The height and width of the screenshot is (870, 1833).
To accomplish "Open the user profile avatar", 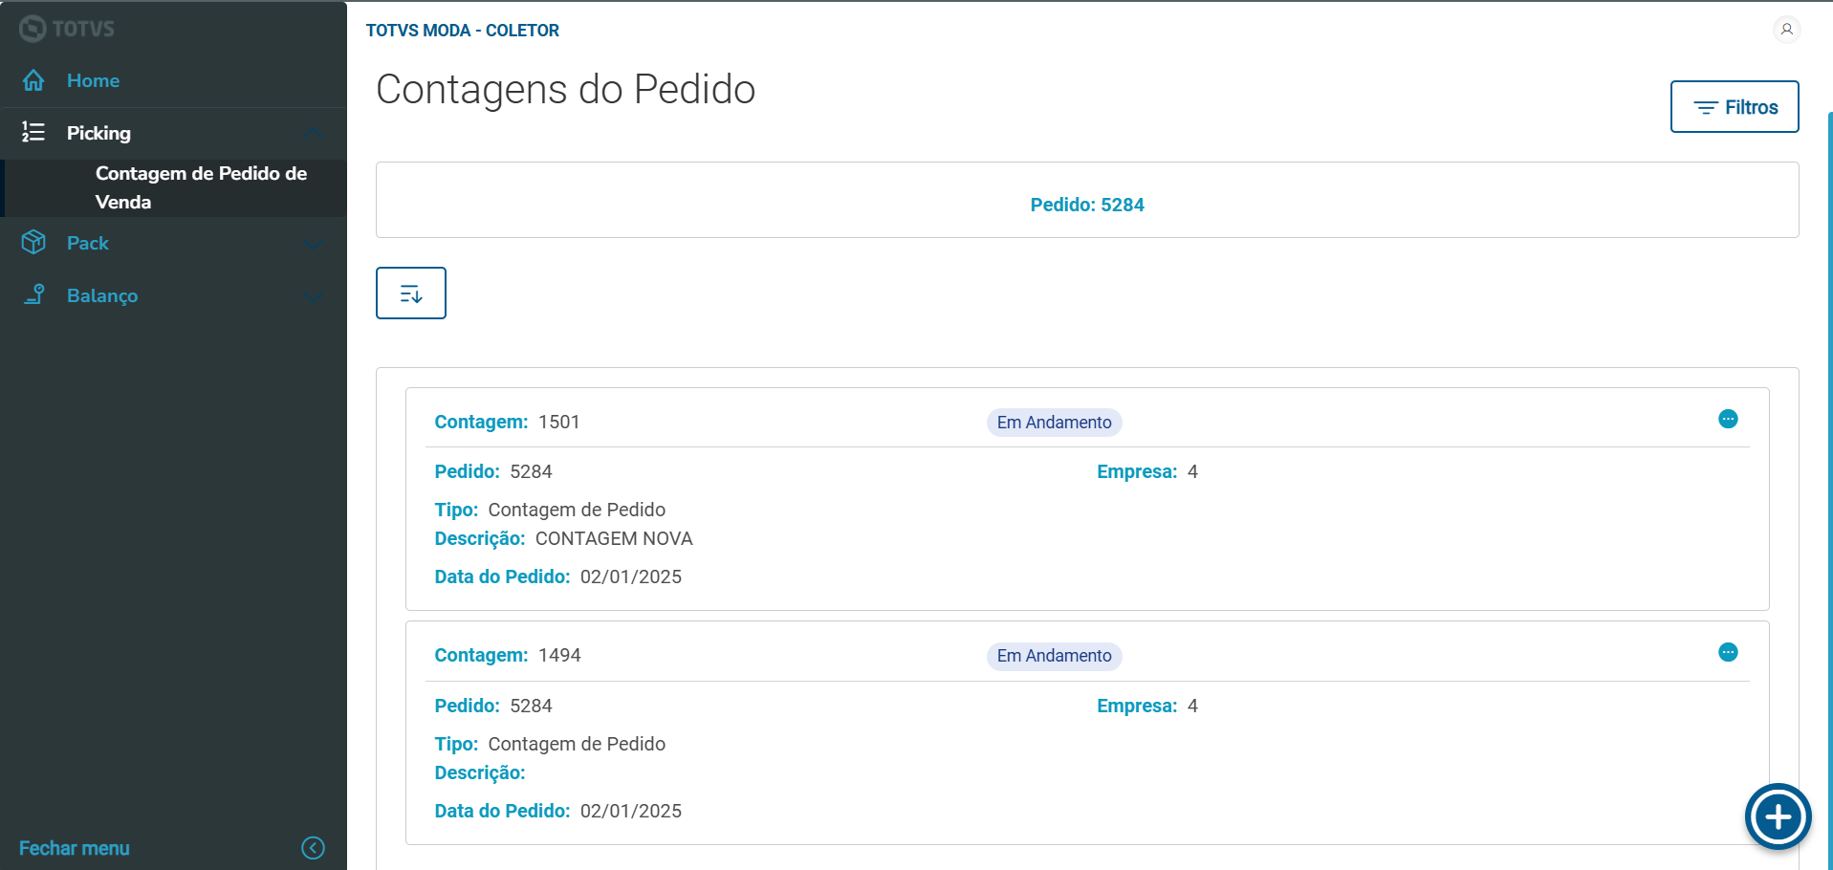I will (x=1786, y=30).
